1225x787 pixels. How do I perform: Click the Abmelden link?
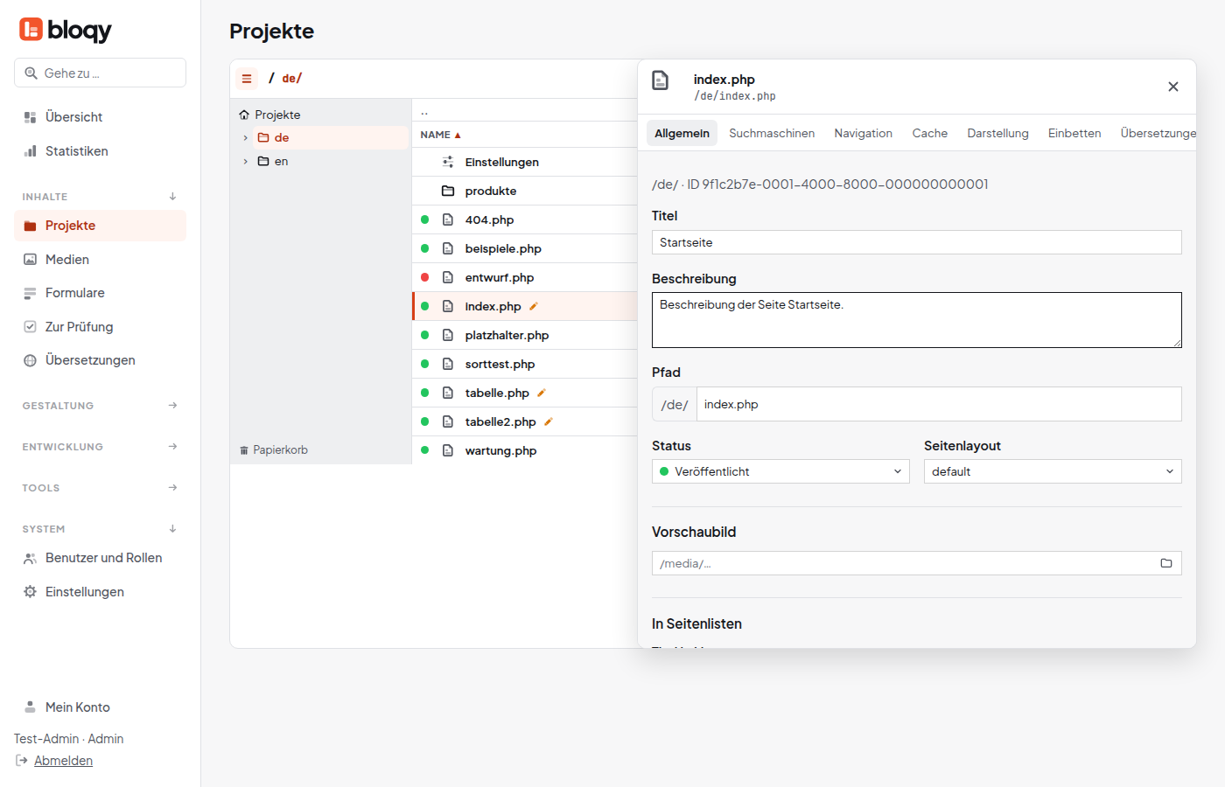(63, 761)
